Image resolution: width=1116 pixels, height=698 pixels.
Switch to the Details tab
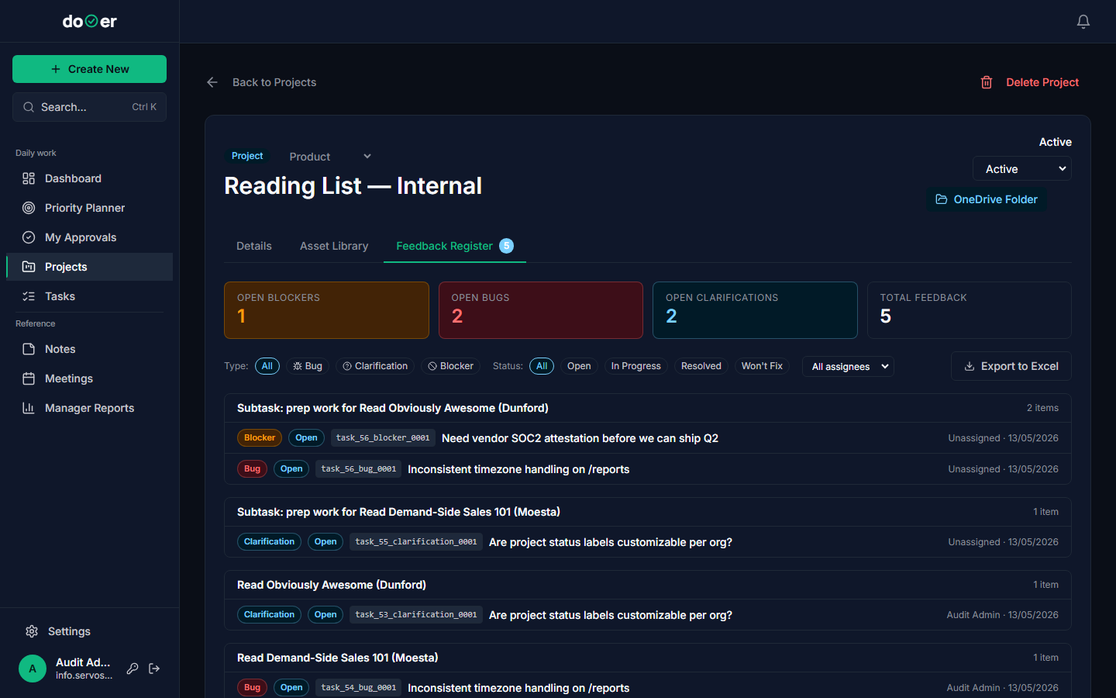point(254,246)
